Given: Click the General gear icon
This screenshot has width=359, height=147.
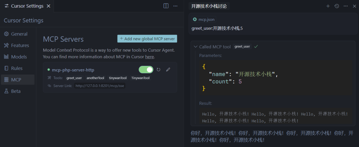Looking at the screenshot, I should tap(6, 34).
